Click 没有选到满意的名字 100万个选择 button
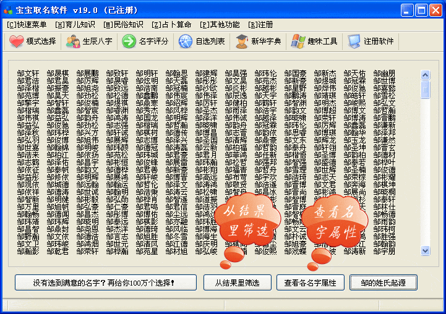The image size is (446, 314). click(x=106, y=282)
